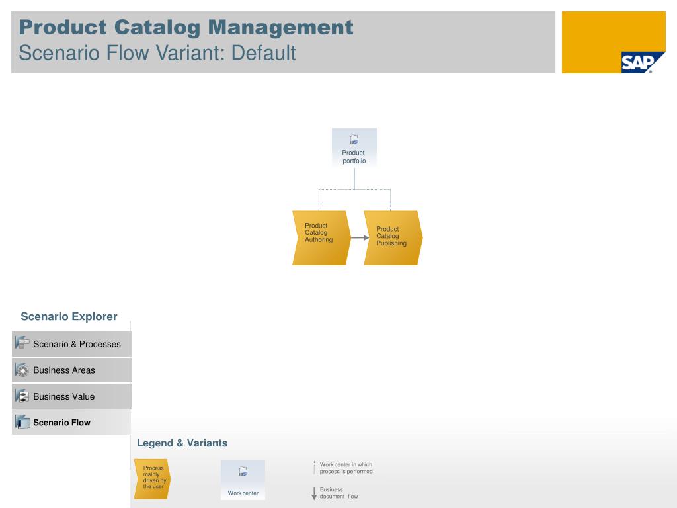Click the Scenario Flow icon
Viewport: 677px width, 508px height.
coord(22,421)
